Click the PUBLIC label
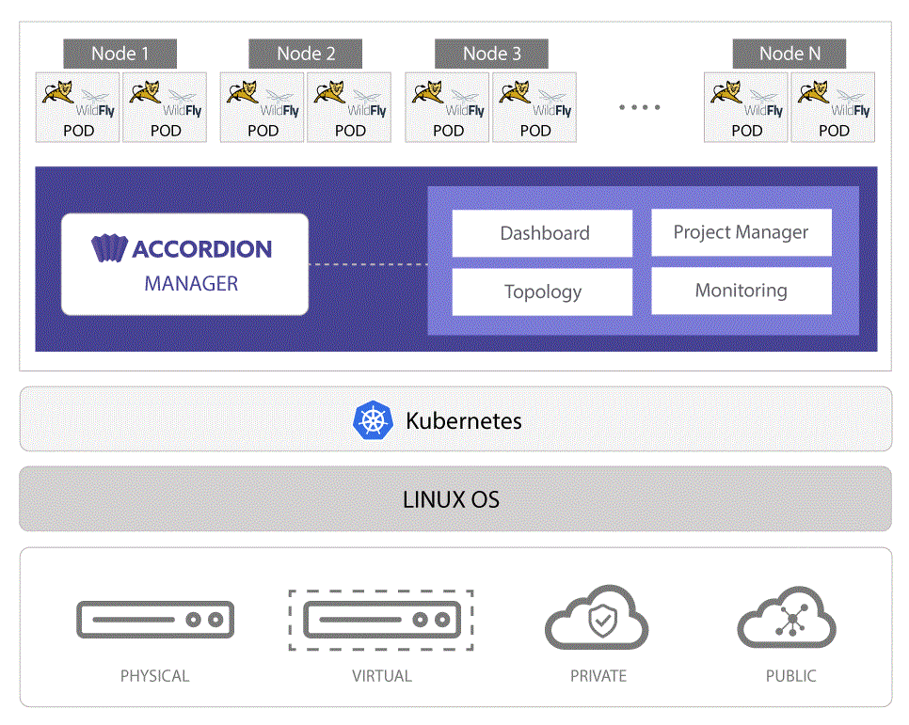909x725 pixels. point(790,676)
